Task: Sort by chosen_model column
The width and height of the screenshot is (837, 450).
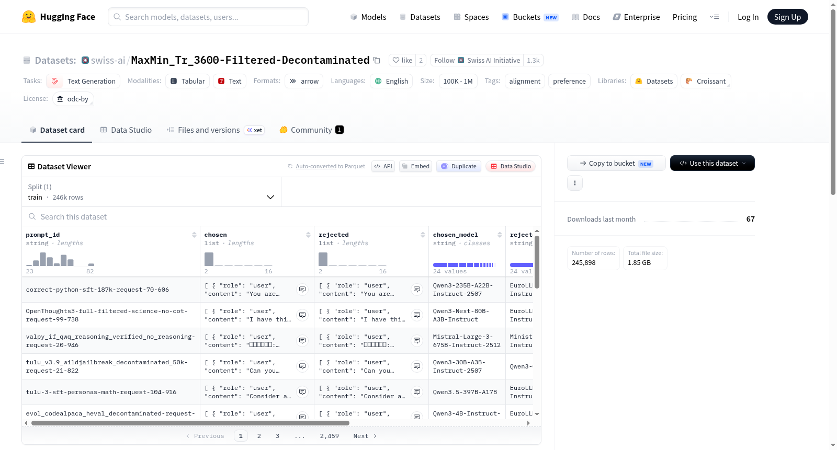Action: [x=500, y=235]
